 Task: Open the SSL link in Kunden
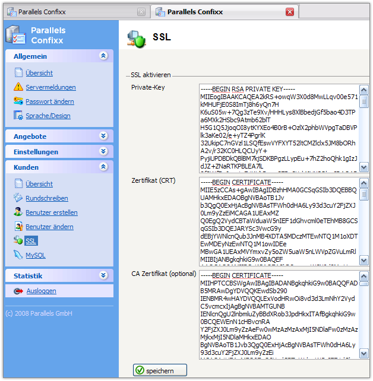pyautogui.click(x=31, y=241)
